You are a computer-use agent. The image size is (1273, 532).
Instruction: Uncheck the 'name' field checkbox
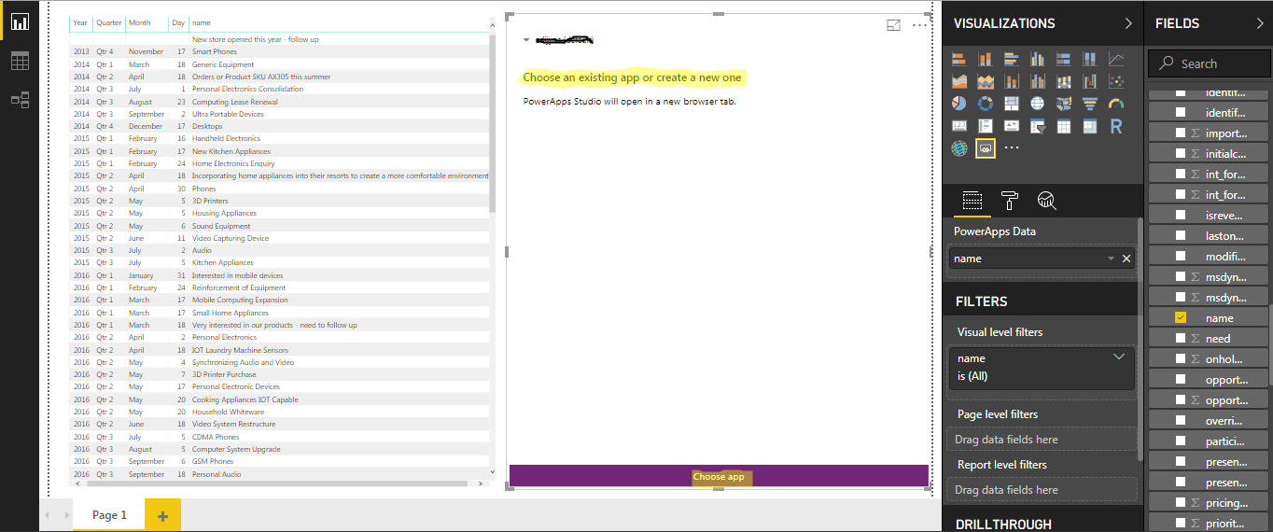pyautogui.click(x=1181, y=318)
